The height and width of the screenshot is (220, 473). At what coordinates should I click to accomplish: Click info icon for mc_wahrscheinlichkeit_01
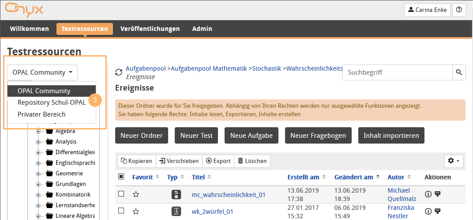(428, 194)
